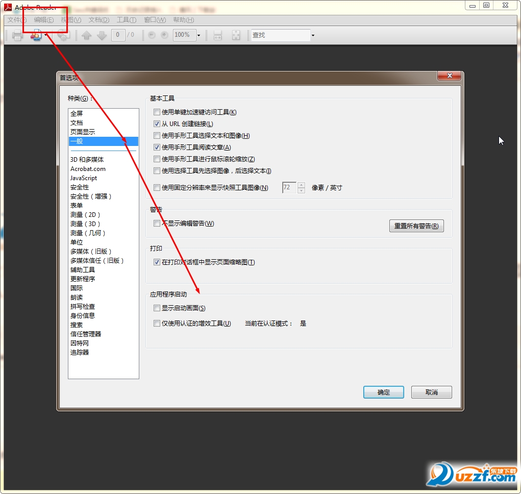Enable fixed resolution snapshot tool checkbox
Image resolution: width=521 pixels, height=494 pixels.
pyautogui.click(x=157, y=188)
